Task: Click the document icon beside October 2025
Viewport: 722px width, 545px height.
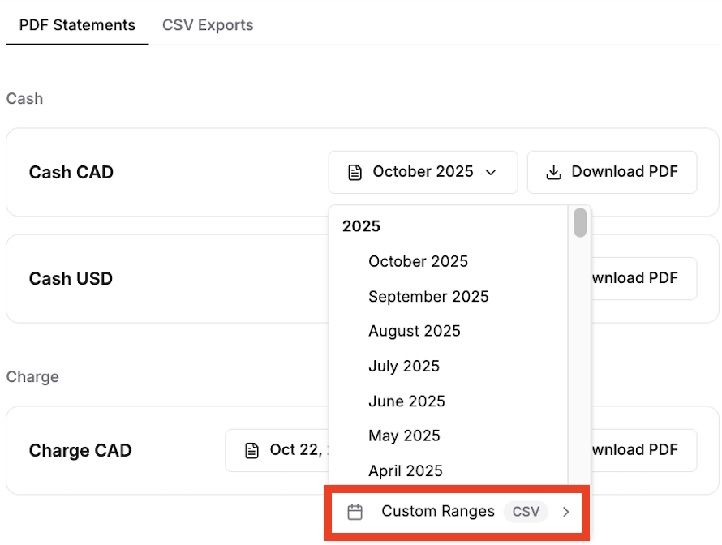Action: (x=355, y=172)
